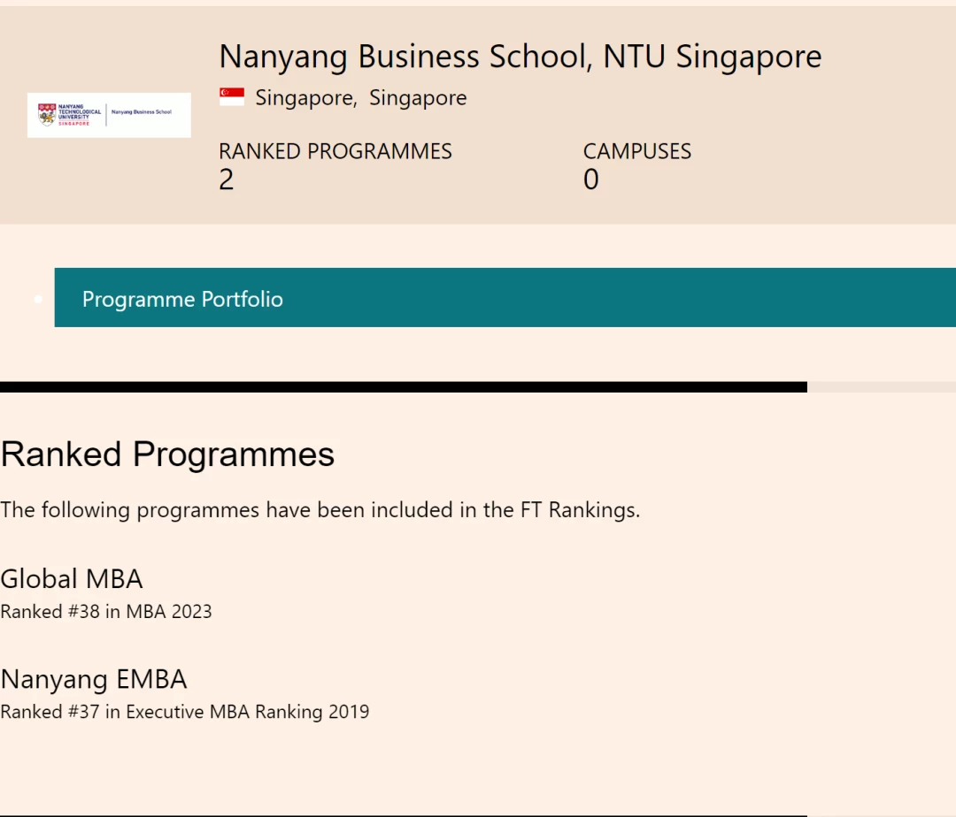Viewport: 956px width, 817px height.
Task: Open the Nanyang EMBA programme link
Action: [93, 679]
